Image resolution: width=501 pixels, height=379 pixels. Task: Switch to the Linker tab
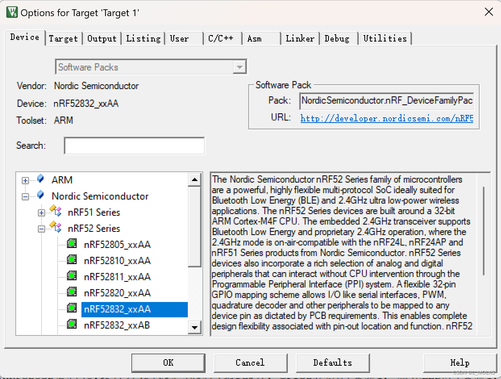pos(300,39)
